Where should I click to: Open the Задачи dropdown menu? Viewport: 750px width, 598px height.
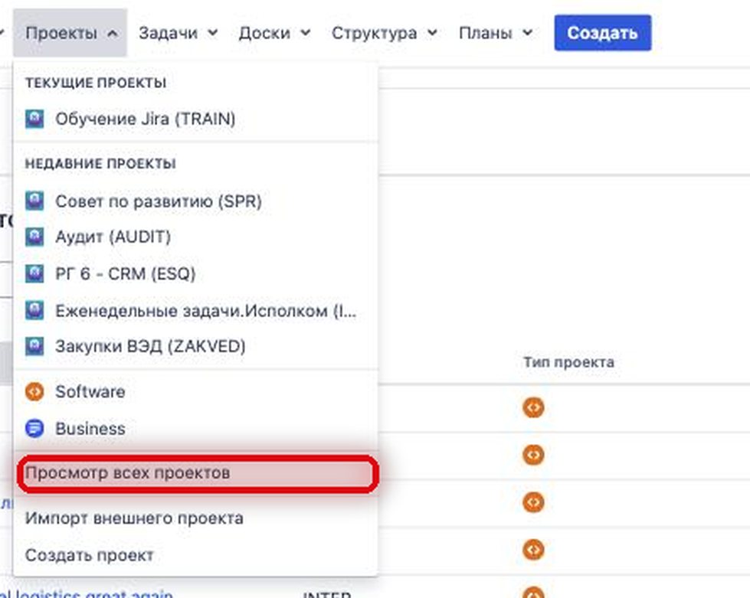tap(178, 33)
